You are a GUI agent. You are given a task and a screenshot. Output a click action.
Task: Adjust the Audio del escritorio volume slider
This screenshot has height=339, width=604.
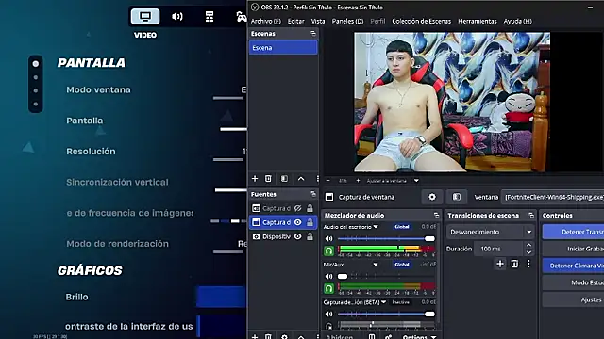pos(386,238)
